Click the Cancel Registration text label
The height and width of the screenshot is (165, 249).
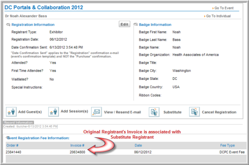219,112
